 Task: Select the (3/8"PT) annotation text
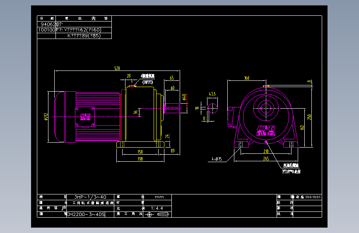tap(147, 82)
